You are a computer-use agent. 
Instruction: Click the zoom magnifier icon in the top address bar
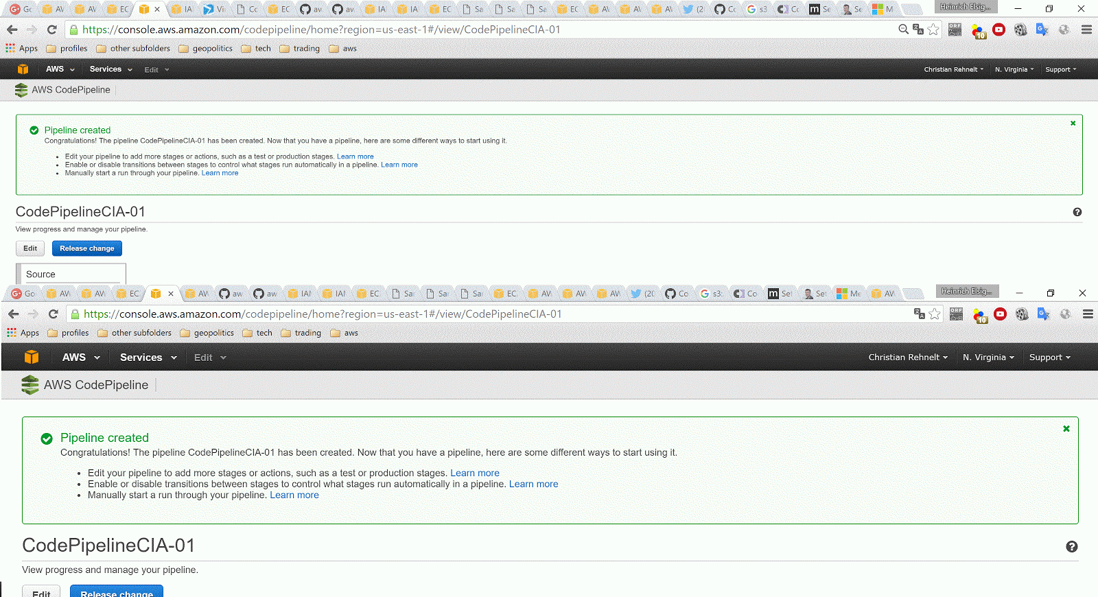(904, 29)
